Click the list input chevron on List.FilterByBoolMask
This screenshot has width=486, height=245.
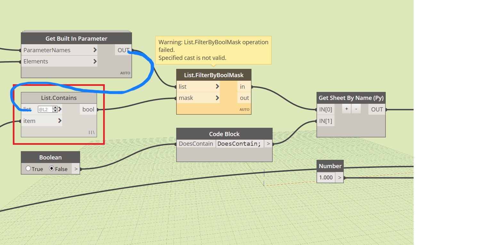coord(217,86)
